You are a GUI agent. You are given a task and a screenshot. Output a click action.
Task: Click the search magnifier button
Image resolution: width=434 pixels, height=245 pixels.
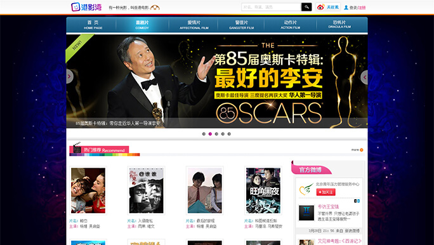[x=306, y=7]
